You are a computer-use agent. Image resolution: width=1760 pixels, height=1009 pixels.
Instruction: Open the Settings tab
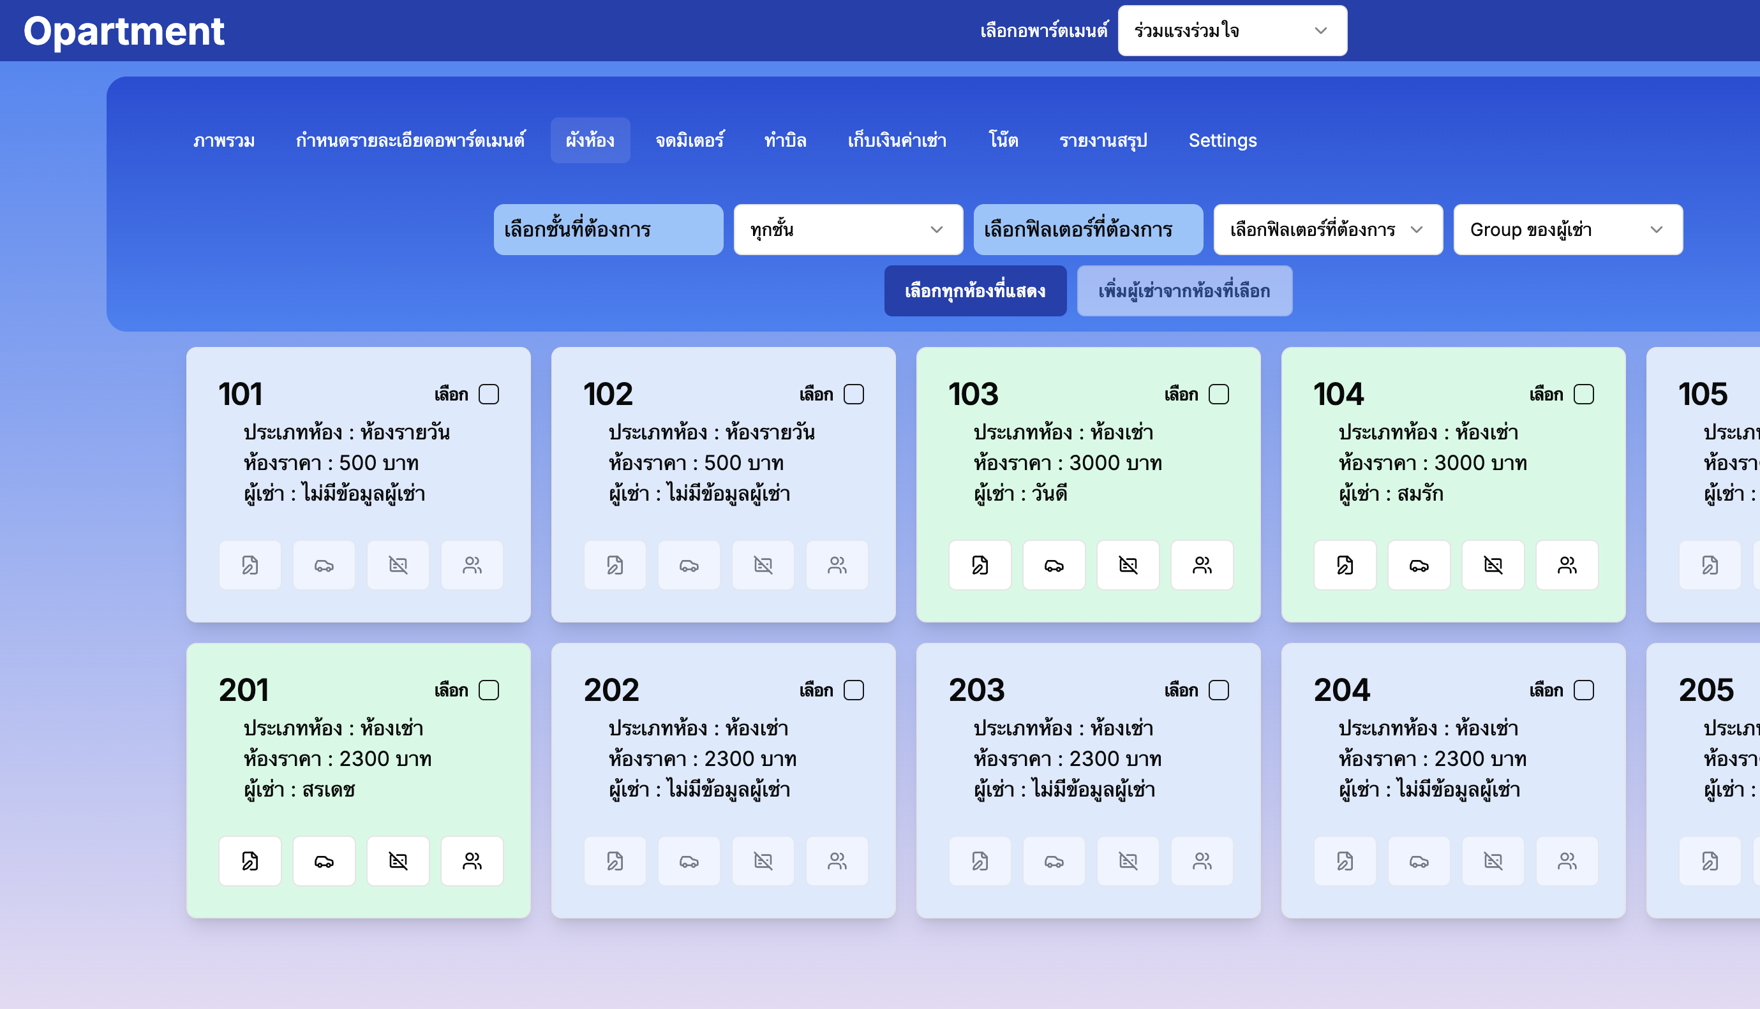(x=1222, y=141)
